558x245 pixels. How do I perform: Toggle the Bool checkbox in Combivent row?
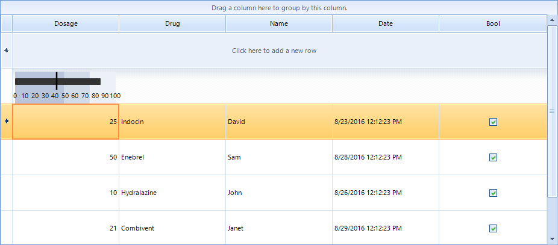tap(493, 228)
